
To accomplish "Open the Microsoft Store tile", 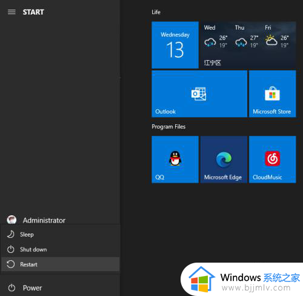I will (273, 94).
